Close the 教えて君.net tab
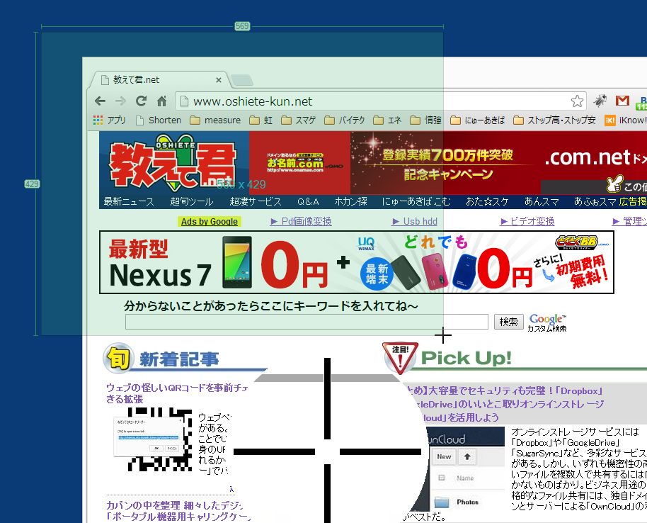Screen dimensions: 647x523 point(219,80)
